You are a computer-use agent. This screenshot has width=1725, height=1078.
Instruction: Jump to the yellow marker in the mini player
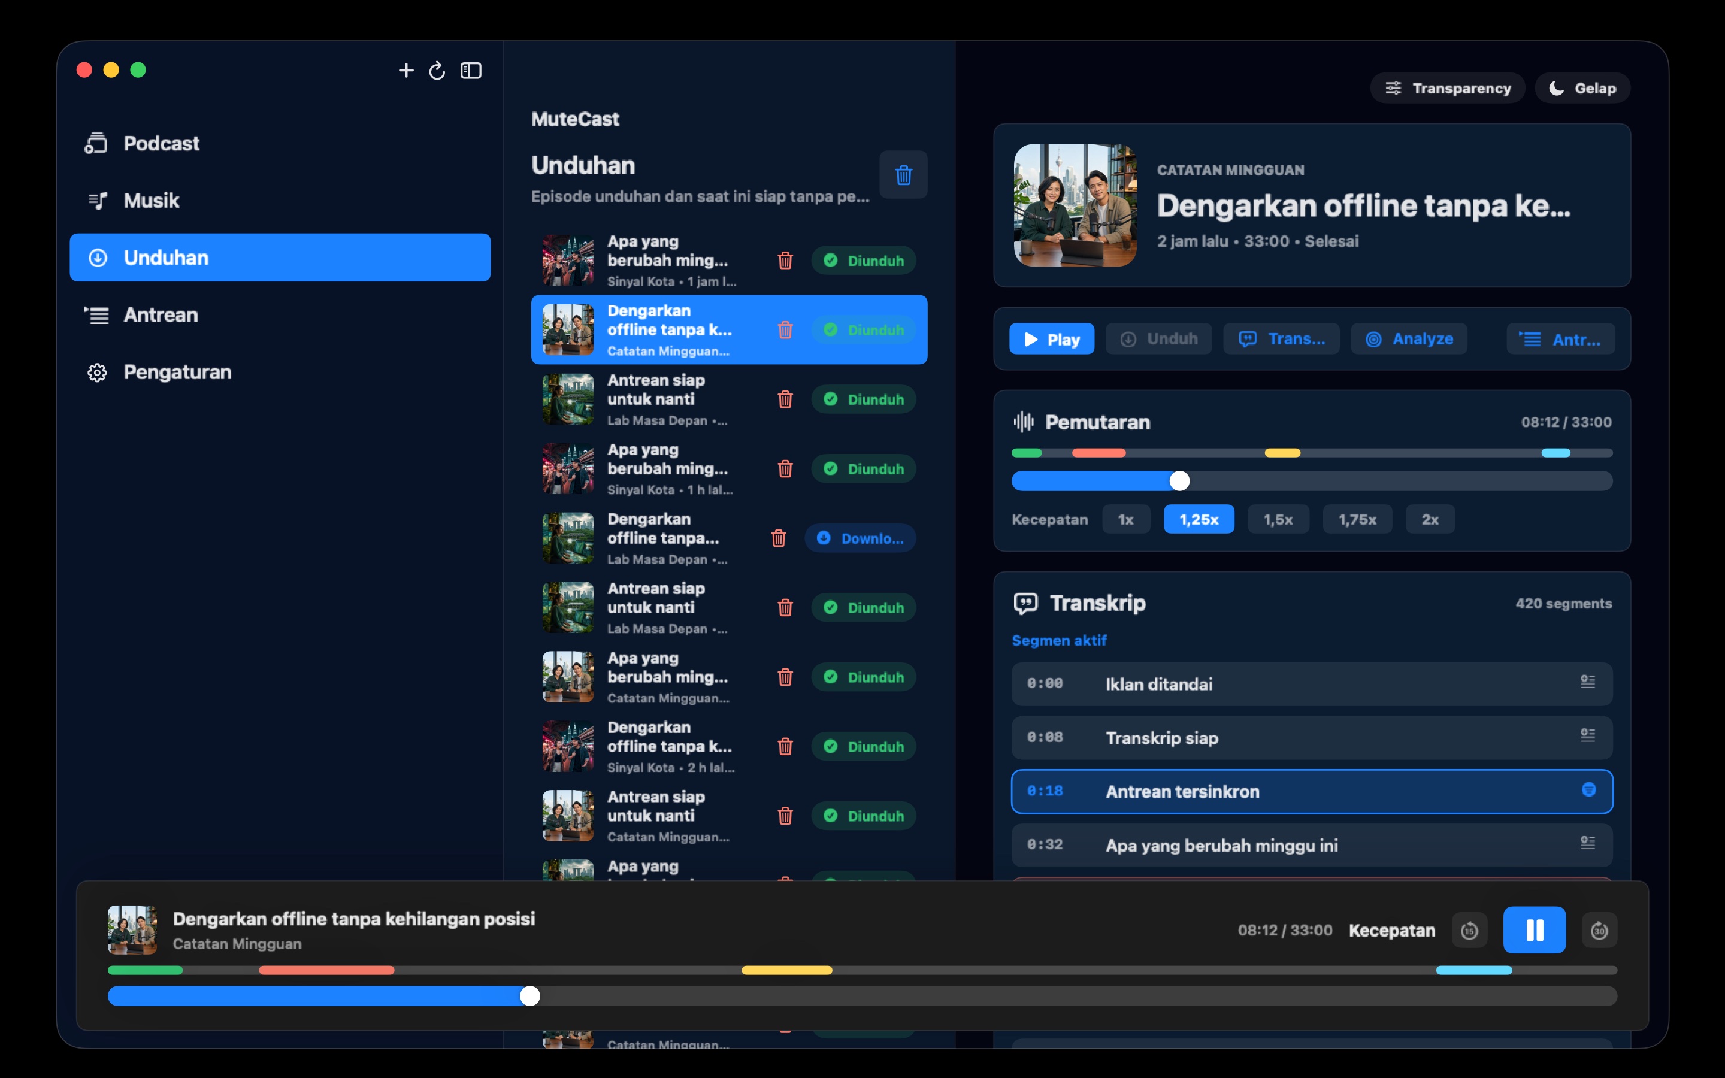click(786, 970)
